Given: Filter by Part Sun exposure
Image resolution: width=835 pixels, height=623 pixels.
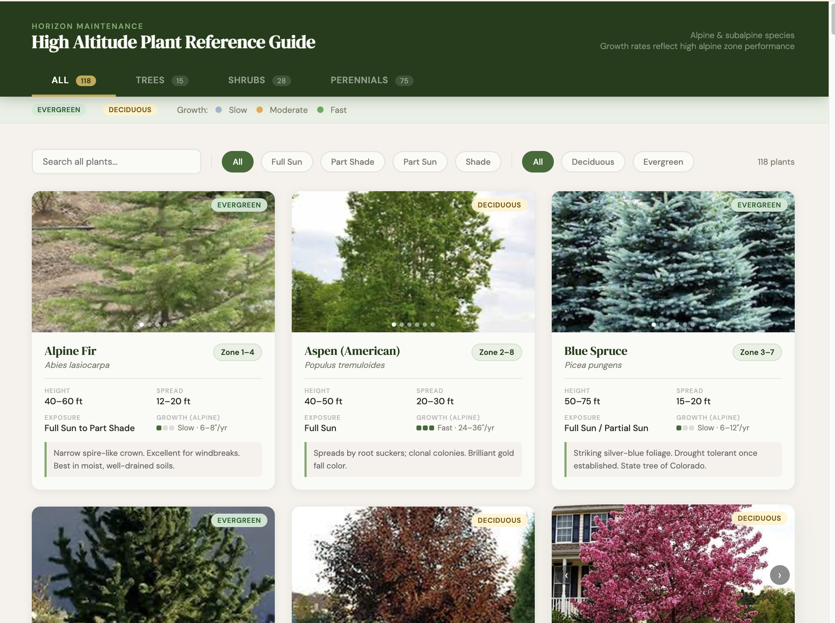Looking at the screenshot, I should point(420,162).
